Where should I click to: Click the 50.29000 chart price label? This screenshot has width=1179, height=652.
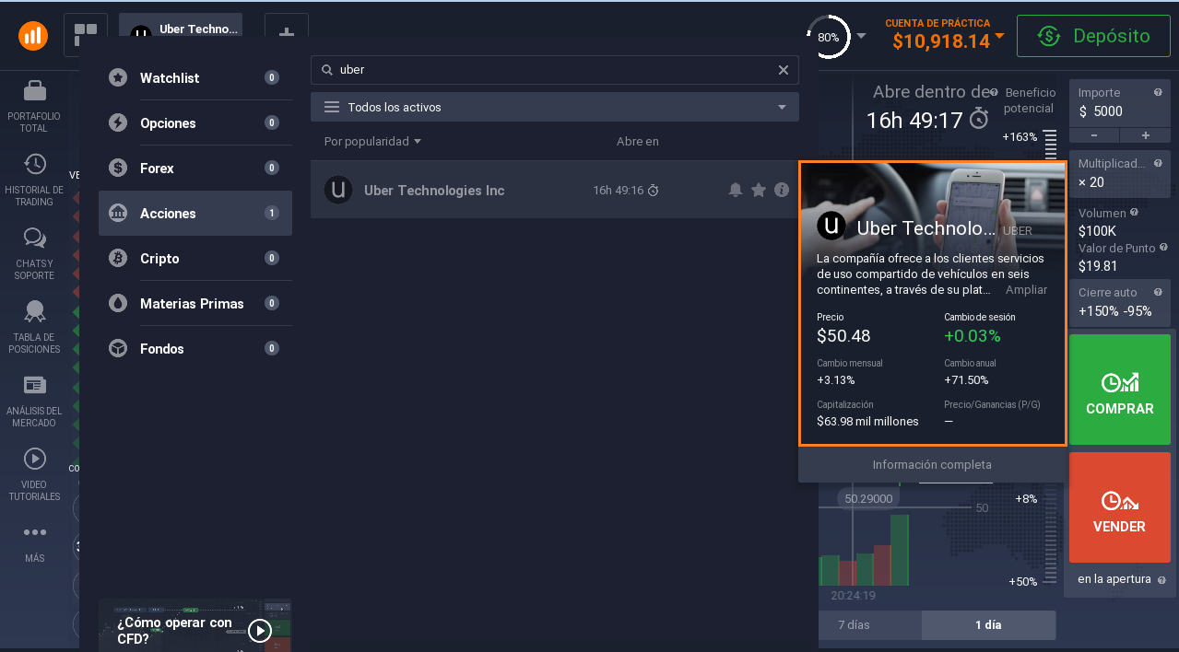point(869,498)
